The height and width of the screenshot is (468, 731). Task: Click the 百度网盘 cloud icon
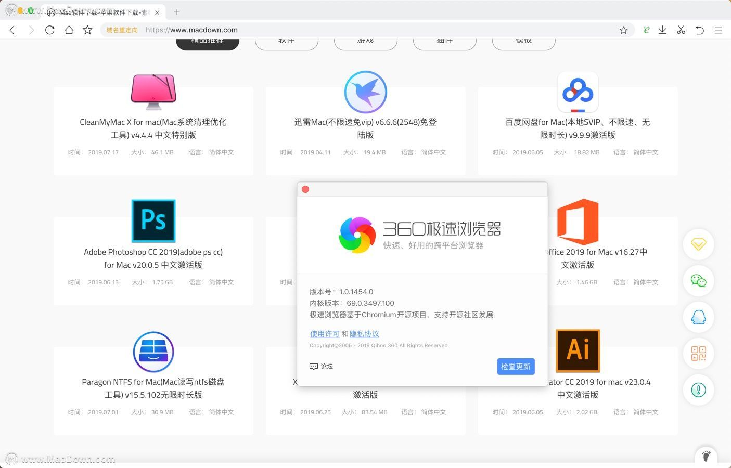tap(578, 92)
